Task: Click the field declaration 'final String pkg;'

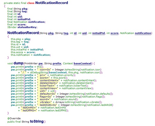Action: point(18,9)
